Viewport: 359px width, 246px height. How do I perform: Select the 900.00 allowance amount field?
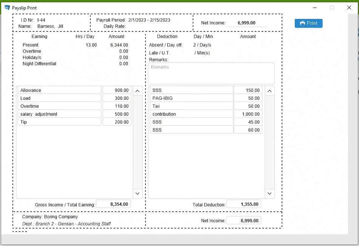(x=117, y=90)
